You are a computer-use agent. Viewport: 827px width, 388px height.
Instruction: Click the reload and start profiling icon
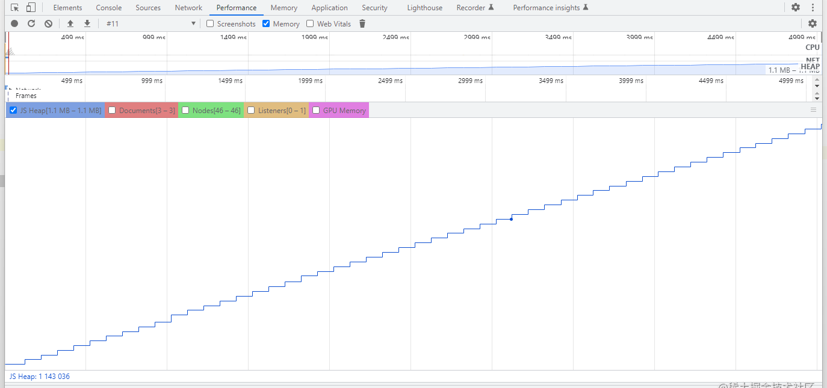(31, 23)
